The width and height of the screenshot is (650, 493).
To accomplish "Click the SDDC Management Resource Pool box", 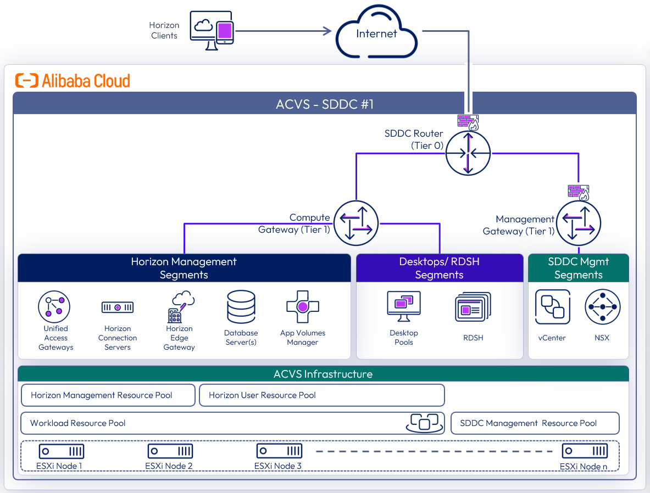I will click(x=535, y=423).
